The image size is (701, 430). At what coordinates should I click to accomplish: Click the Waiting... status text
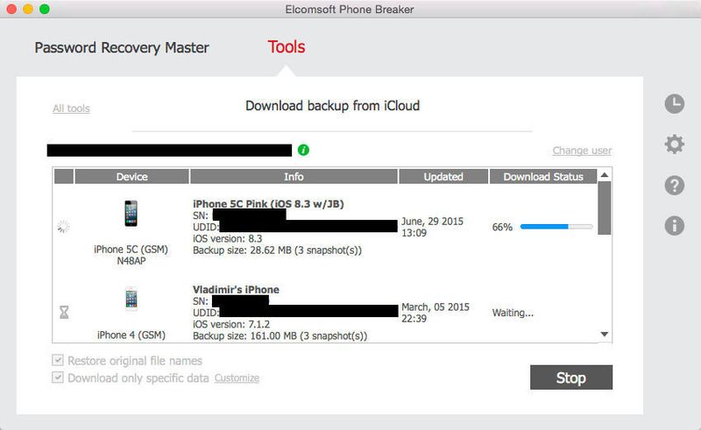click(x=513, y=313)
